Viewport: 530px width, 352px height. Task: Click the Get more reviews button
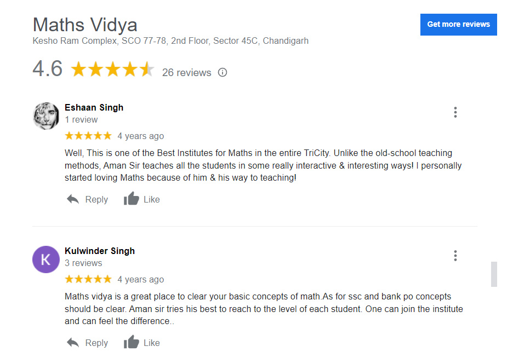(458, 25)
